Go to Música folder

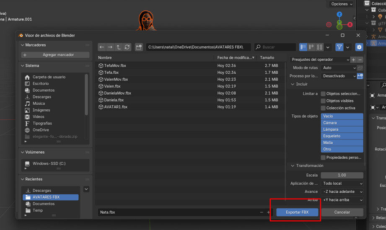coord(39,103)
